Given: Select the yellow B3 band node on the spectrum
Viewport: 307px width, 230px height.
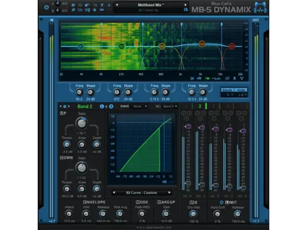Looking at the screenshot, I should pyautogui.click(x=162, y=47).
